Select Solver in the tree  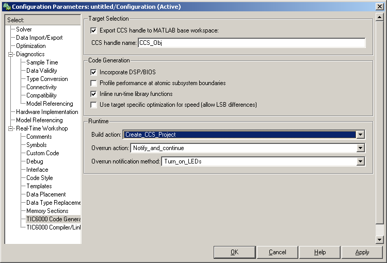(x=24, y=29)
